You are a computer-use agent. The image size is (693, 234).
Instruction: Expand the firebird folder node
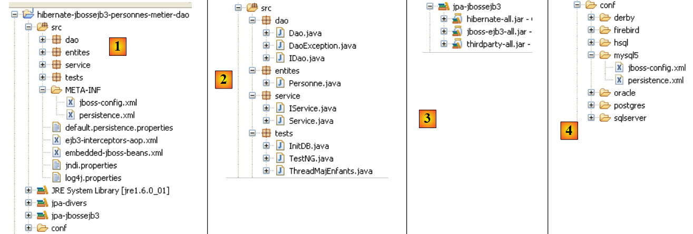(x=591, y=30)
